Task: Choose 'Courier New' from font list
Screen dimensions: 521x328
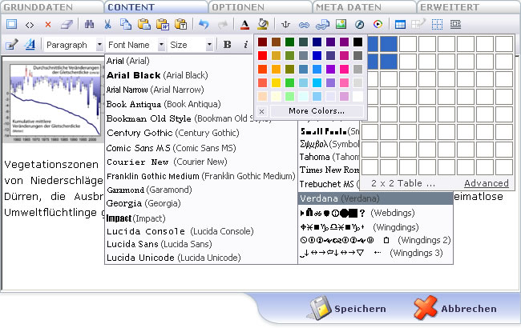Action: (167, 162)
